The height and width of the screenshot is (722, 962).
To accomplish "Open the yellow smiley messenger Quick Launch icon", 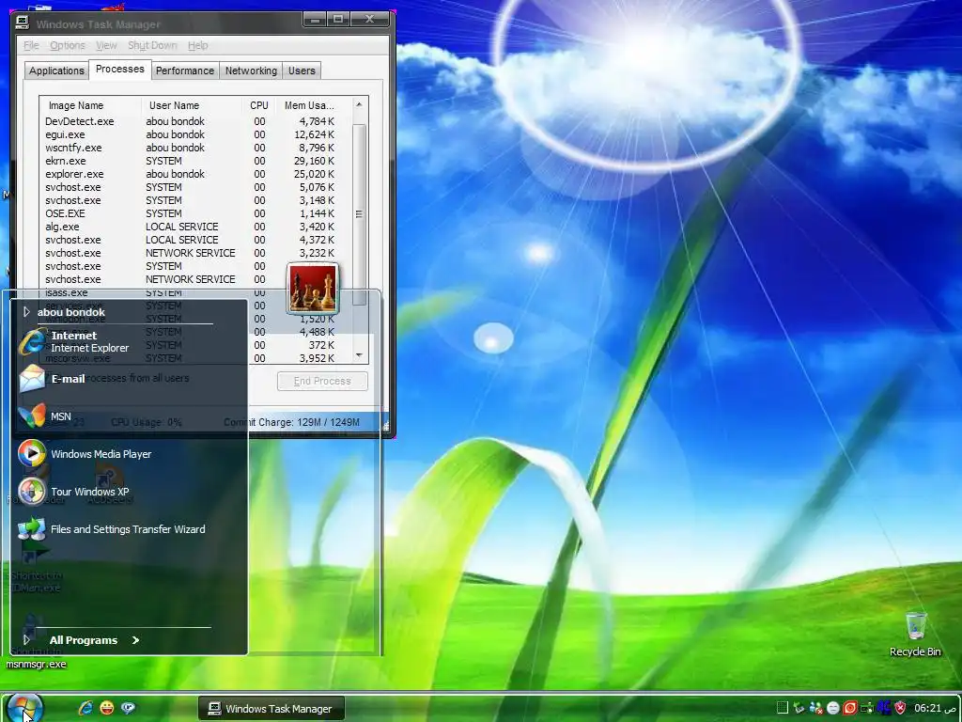I will point(107,708).
